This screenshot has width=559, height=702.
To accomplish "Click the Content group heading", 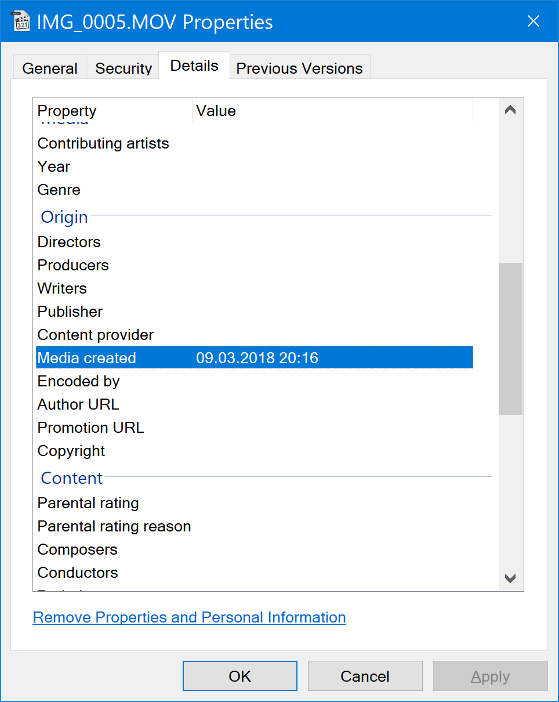I will click(72, 478).
